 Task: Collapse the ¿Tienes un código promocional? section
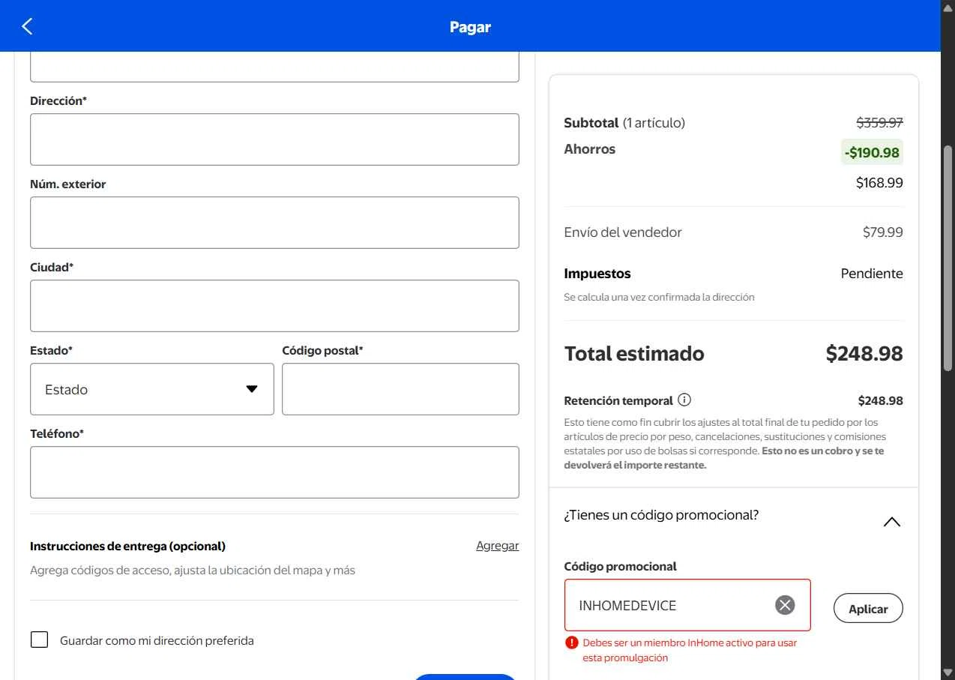click(891, 522)
